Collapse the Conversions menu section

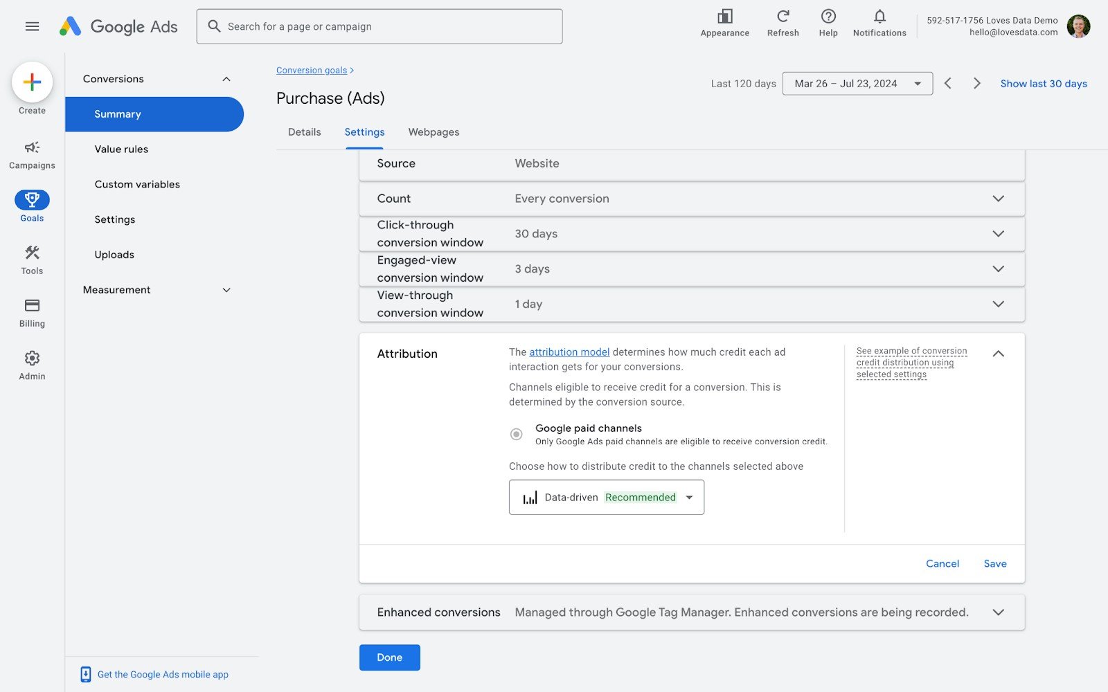(226, 79)
